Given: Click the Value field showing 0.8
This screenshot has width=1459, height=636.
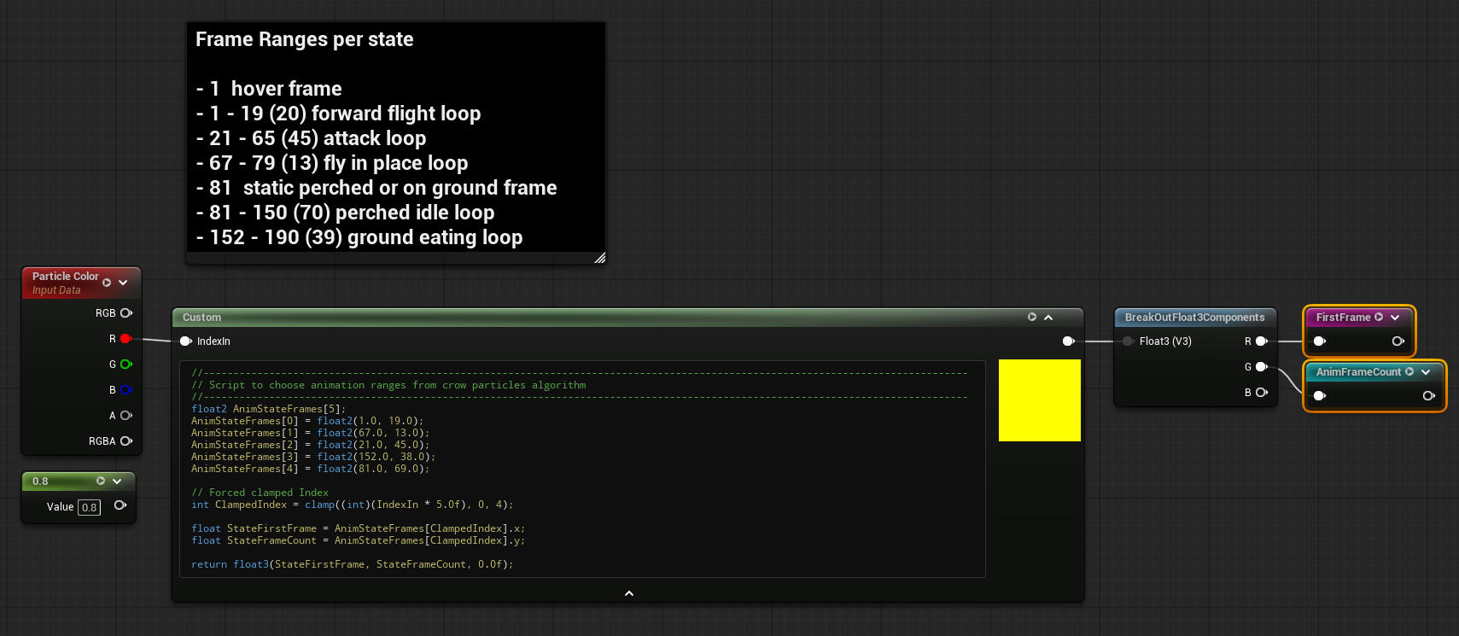Looking at the screenshot, I should 89,507.
